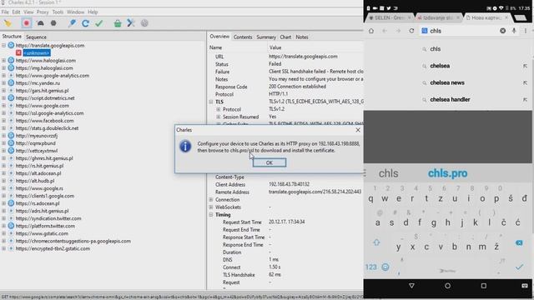Viewport: 534px width, 300px height.
Task: Expand the img.haloglasi.com host node
Action: tap(3, 67)
